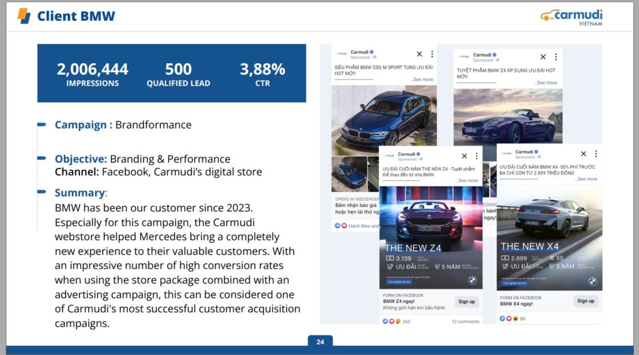Close the BMW Z4 'Tuyệt phẩm' ad
The width and height of the screenshot is (639, 355).
543,57
